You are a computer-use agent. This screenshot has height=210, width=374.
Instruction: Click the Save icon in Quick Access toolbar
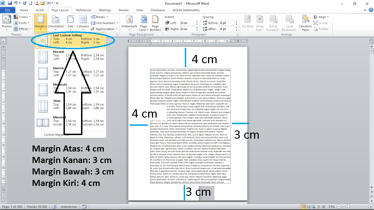10,3
